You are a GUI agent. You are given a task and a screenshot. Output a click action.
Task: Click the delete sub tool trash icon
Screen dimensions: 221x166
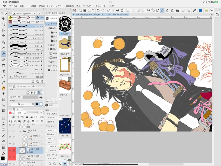42,82
